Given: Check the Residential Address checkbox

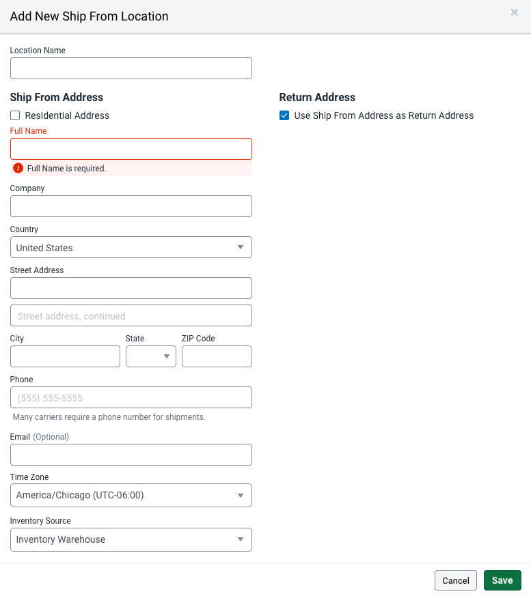Looking at the screenshot, I should (x=15, y=115).
